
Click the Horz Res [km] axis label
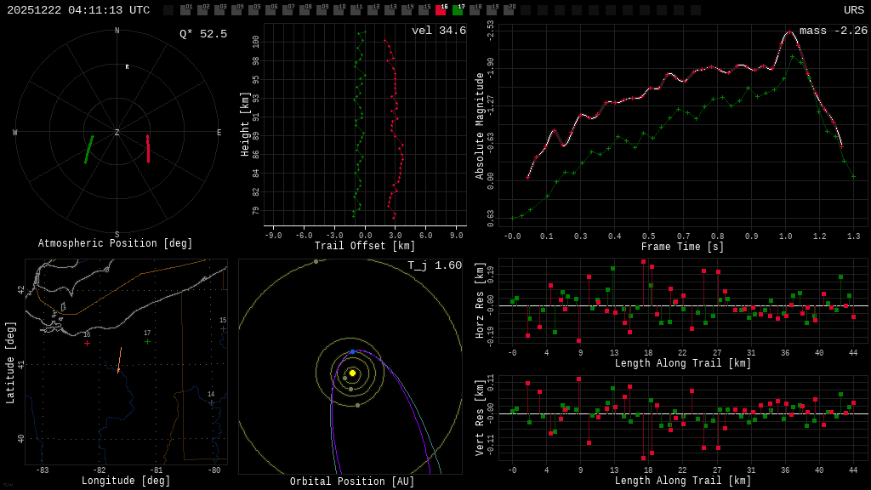click(x=480, y=300)
